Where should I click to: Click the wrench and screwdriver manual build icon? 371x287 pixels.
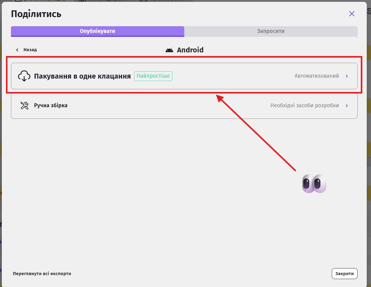point(24,105)
